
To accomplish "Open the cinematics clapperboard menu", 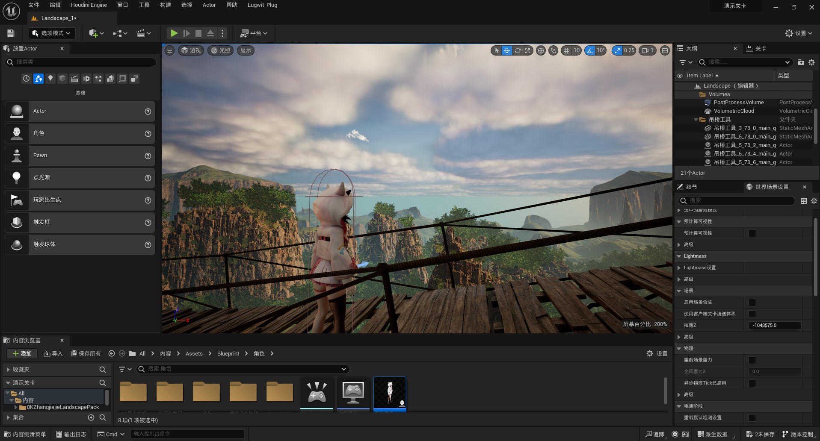I will pos(143,33).
